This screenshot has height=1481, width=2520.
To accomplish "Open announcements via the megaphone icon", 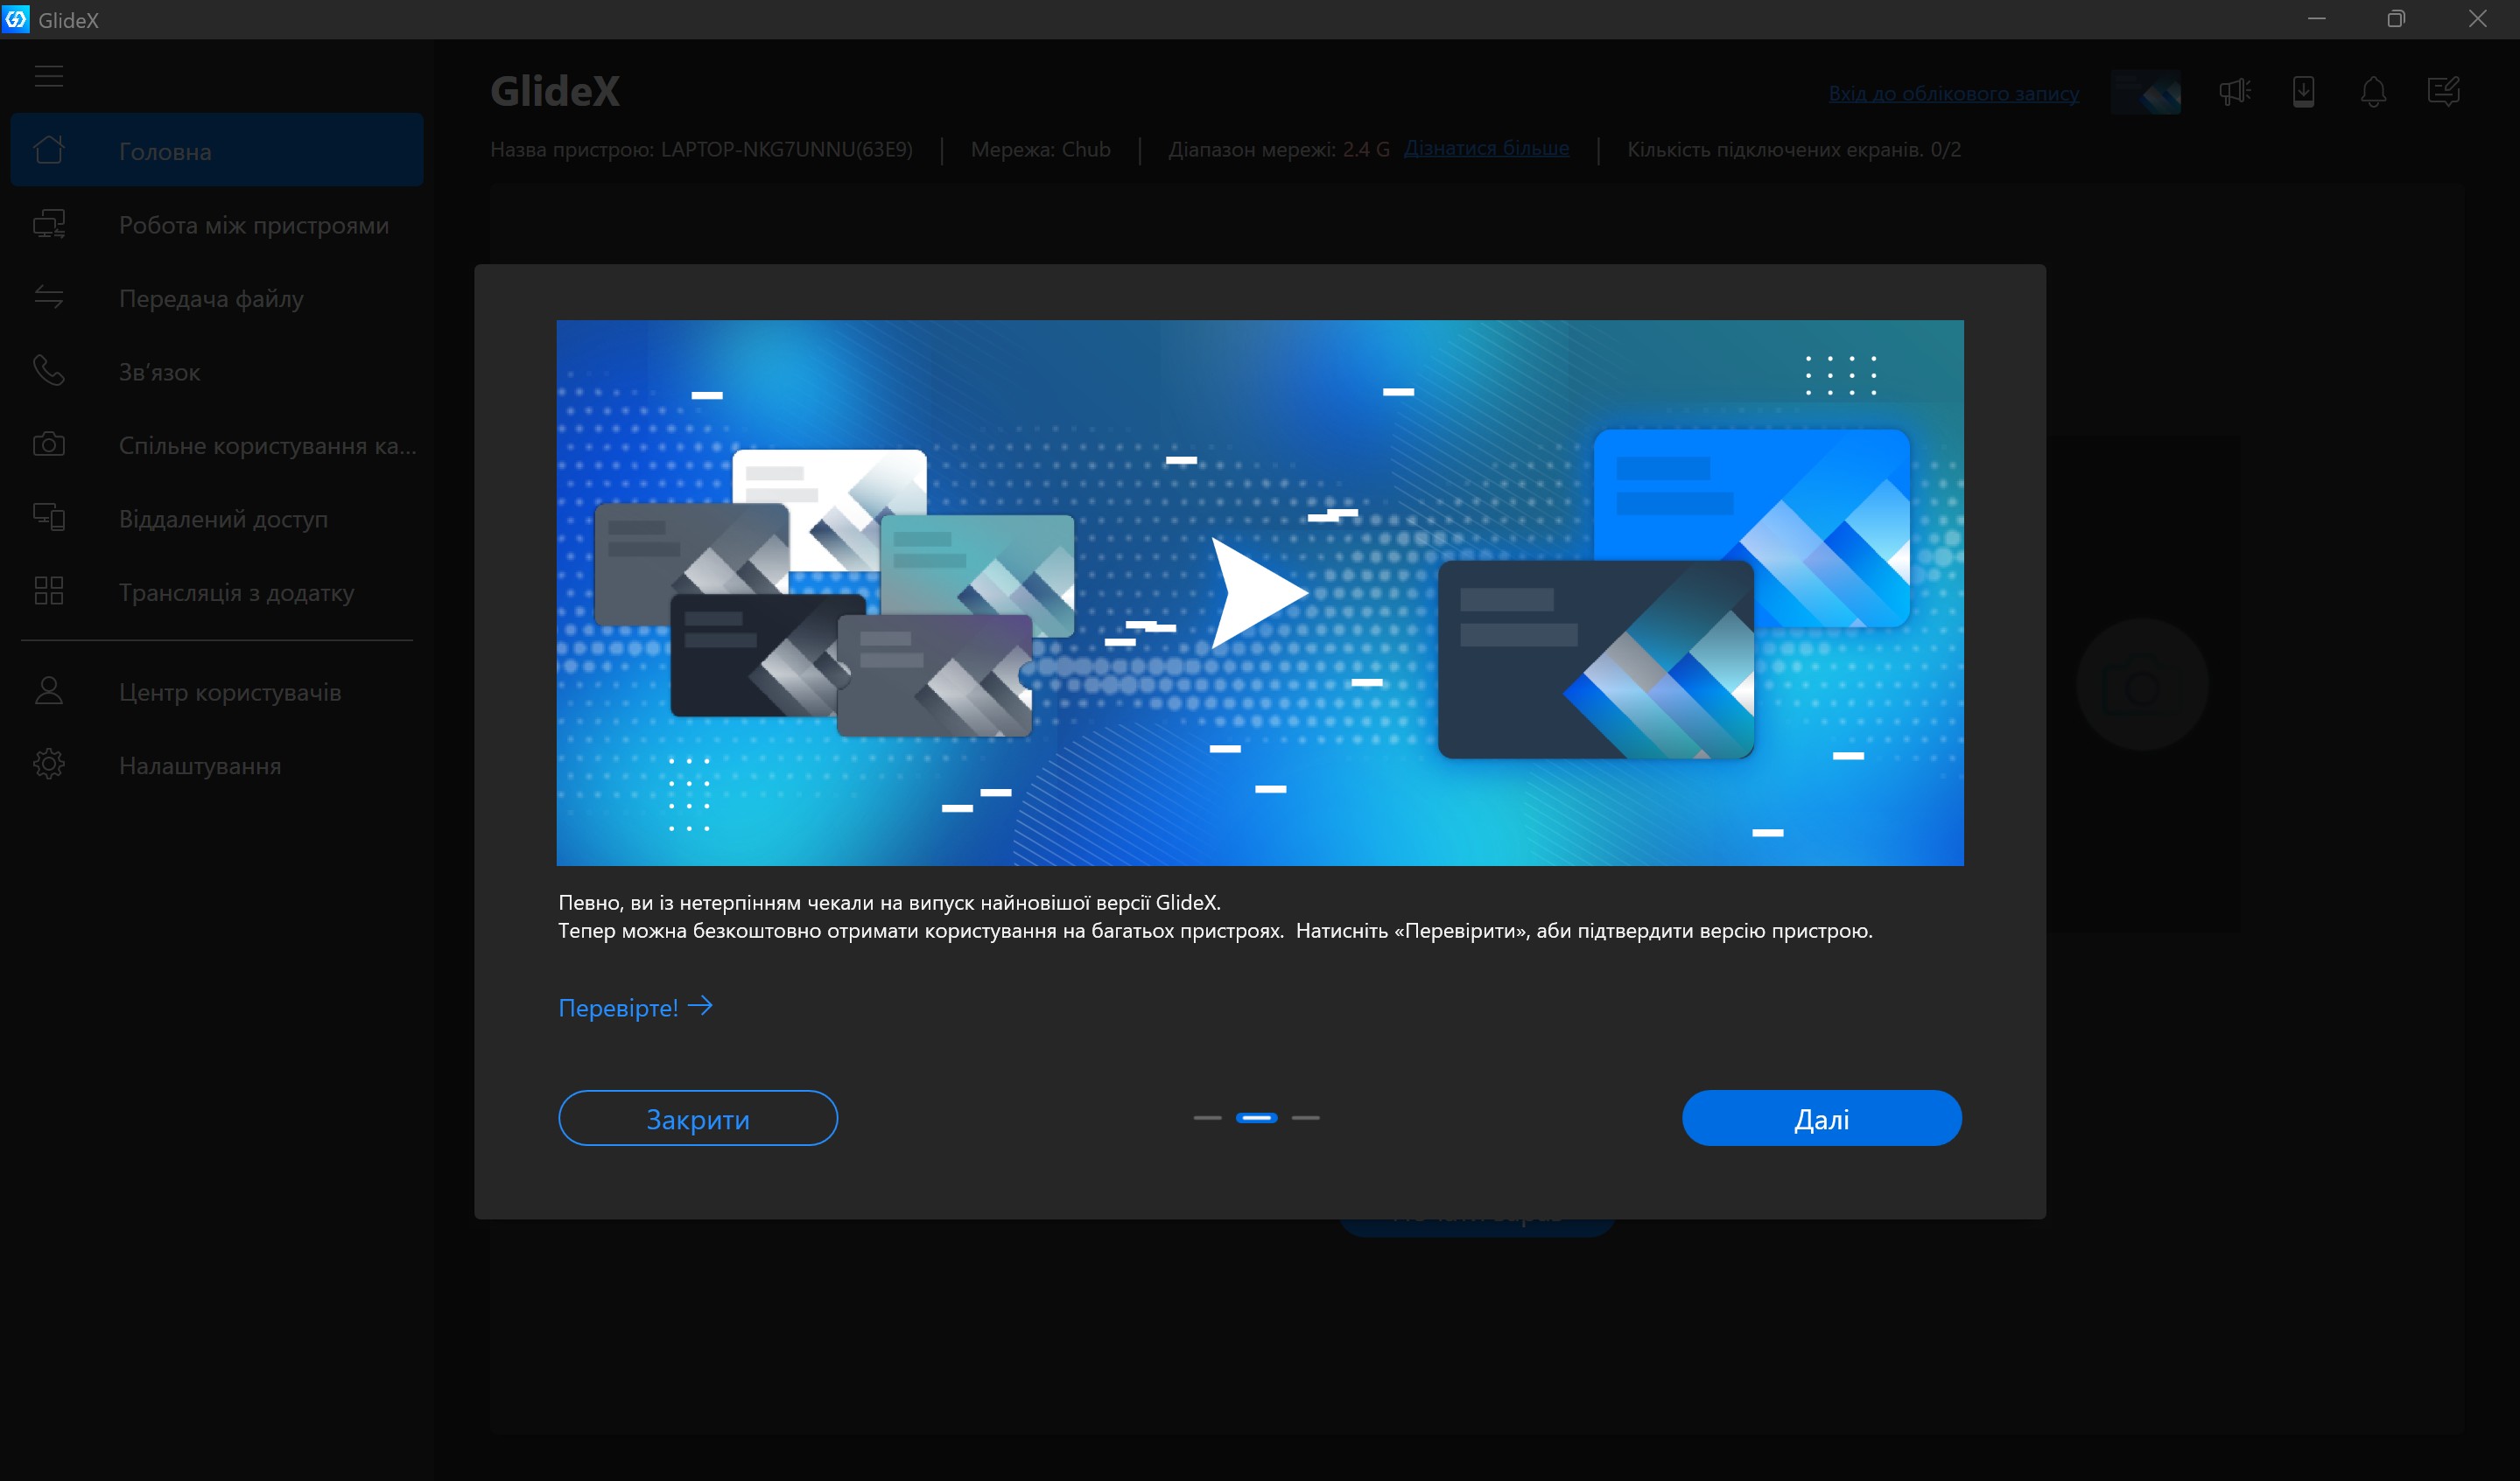I will [x=2234, y=92].
